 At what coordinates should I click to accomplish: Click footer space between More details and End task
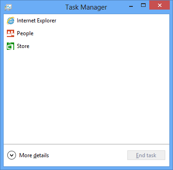pos(88,155)
